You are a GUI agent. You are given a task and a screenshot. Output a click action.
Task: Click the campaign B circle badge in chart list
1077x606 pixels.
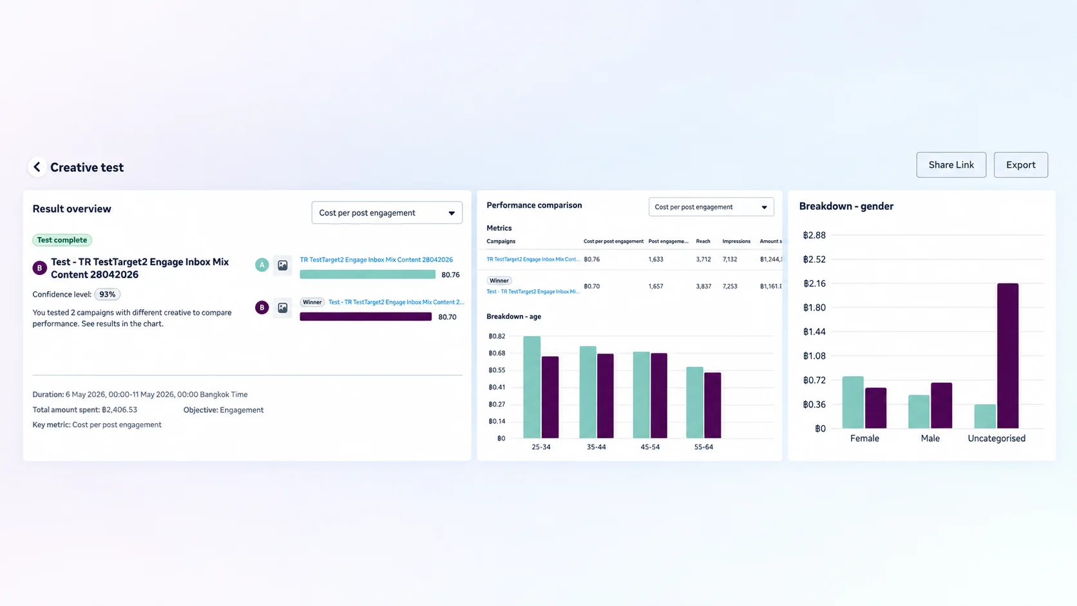(x=262, y=308)
